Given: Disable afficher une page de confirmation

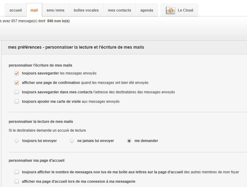Looking at the screenshot, I should (17, 83).
